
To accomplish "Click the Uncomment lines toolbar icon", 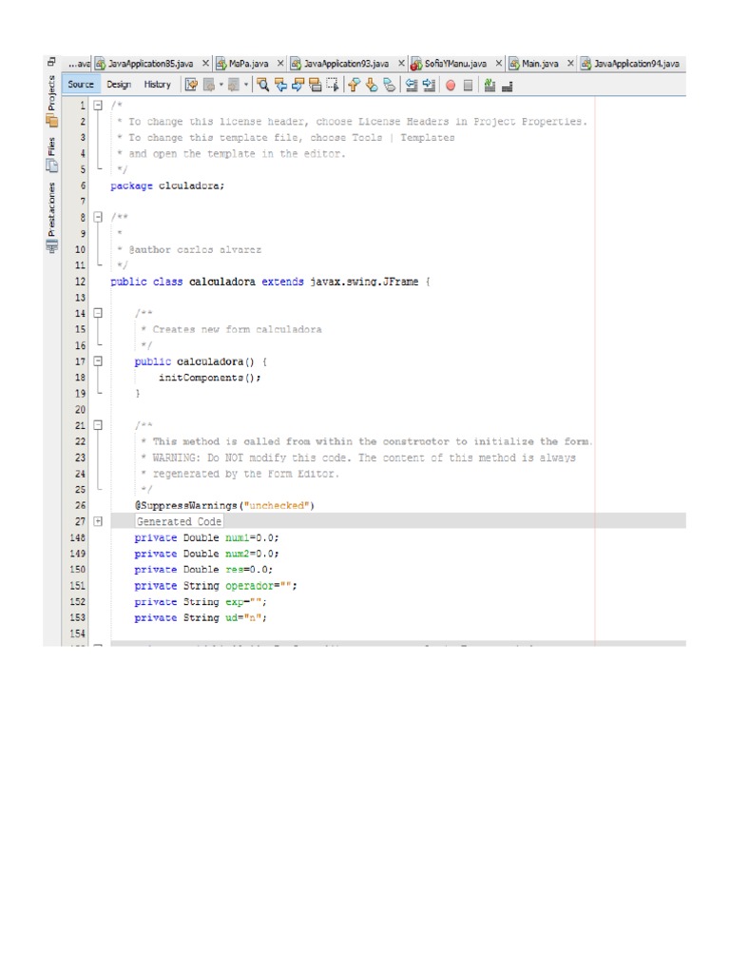I will click(507, 85).
